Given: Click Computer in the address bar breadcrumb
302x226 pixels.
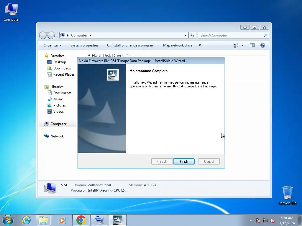Looking at the screenshot, I should pyautogui.click(x=79, y=35).
